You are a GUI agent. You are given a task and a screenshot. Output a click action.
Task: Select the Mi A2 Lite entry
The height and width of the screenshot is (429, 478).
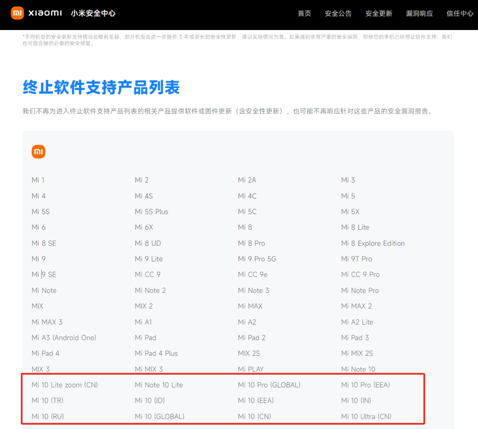pos(357,322)
